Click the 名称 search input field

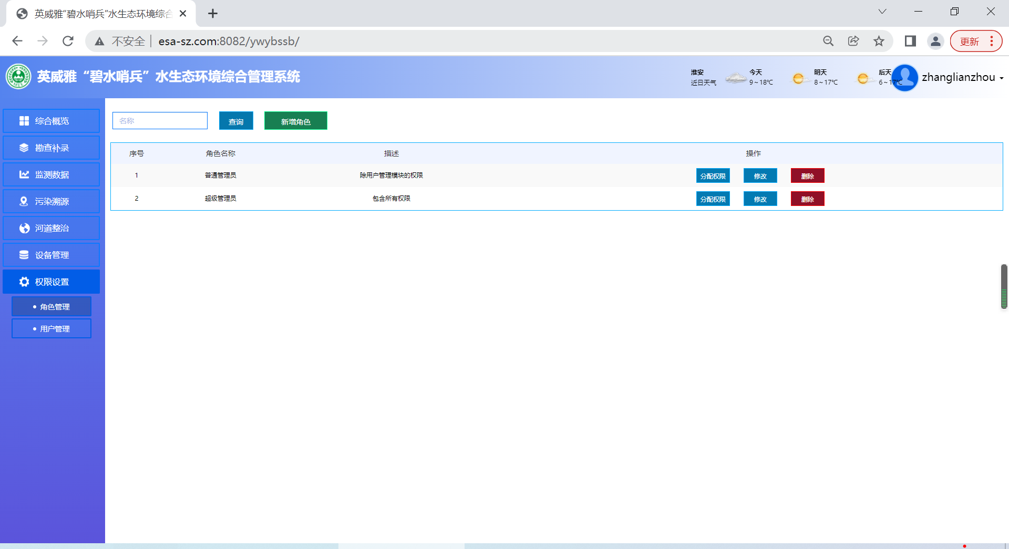click(160, 121)
